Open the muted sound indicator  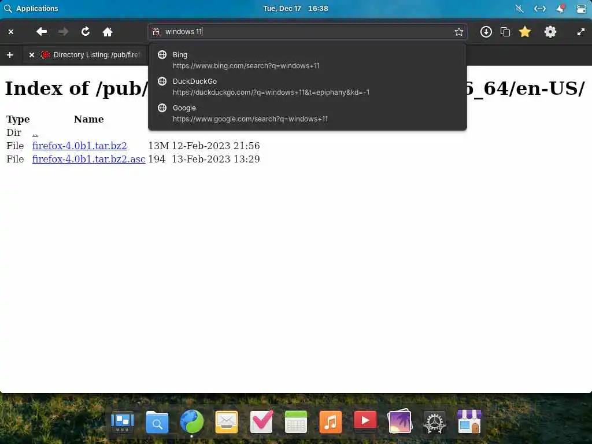click(x=520, y=8)
